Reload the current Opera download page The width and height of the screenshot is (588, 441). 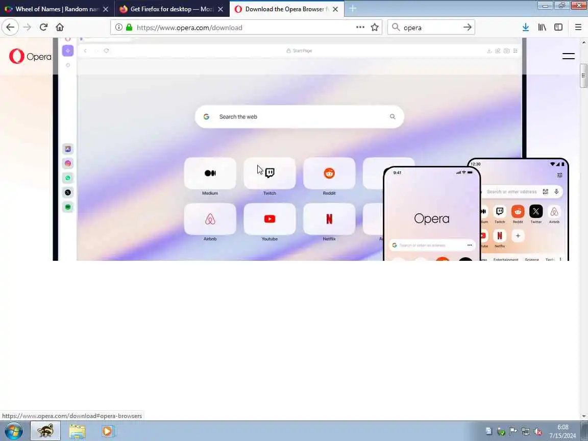click(43, 28)
